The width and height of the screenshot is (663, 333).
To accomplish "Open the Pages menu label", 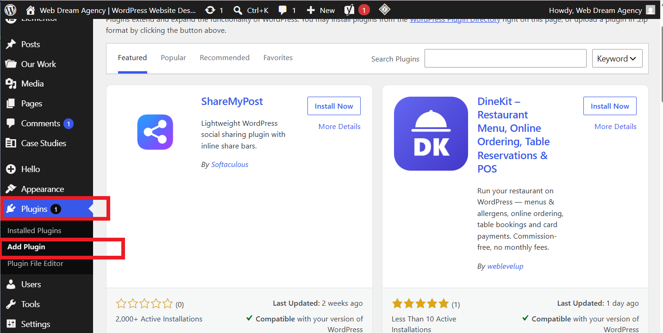I will [x=31, y=104].
